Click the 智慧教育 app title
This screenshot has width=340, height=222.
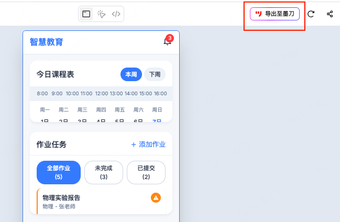pos(46,42)
